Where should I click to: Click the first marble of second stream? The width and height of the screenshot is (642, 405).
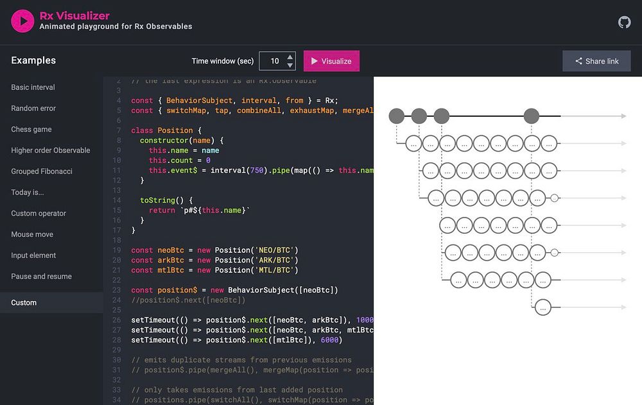click(x=413, y=143)
